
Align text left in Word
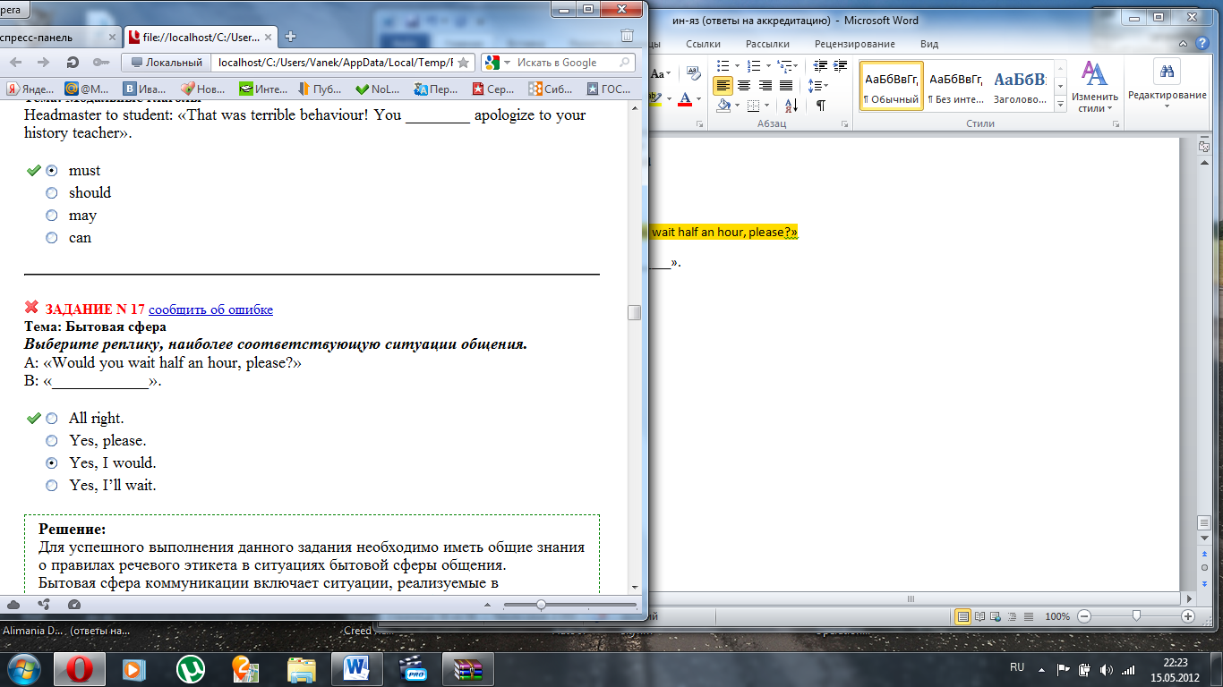[x=723, y=86]
